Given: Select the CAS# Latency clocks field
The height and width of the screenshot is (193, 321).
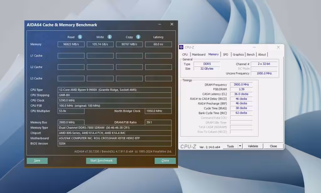Looking at the screenshot, I should point(241,94).
